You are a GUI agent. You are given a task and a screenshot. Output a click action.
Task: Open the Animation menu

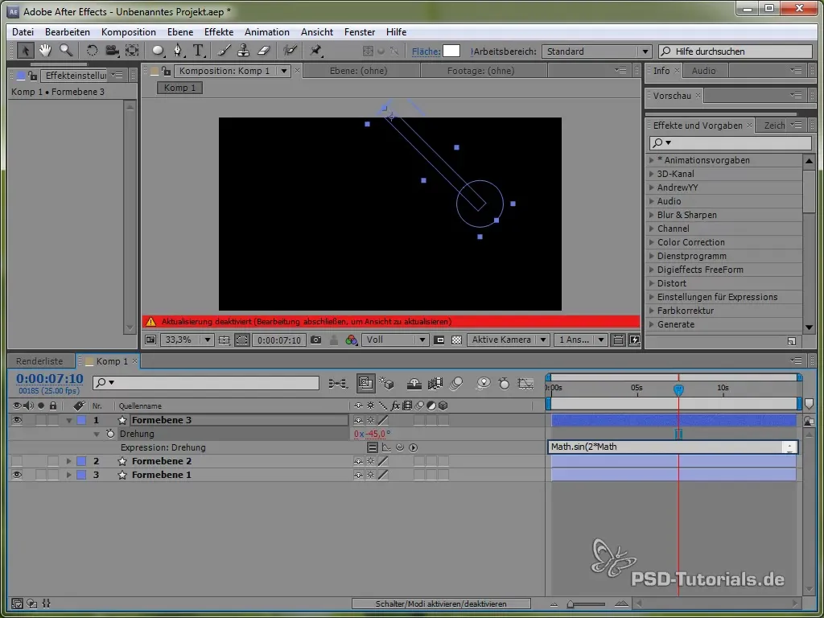point(267,32)
